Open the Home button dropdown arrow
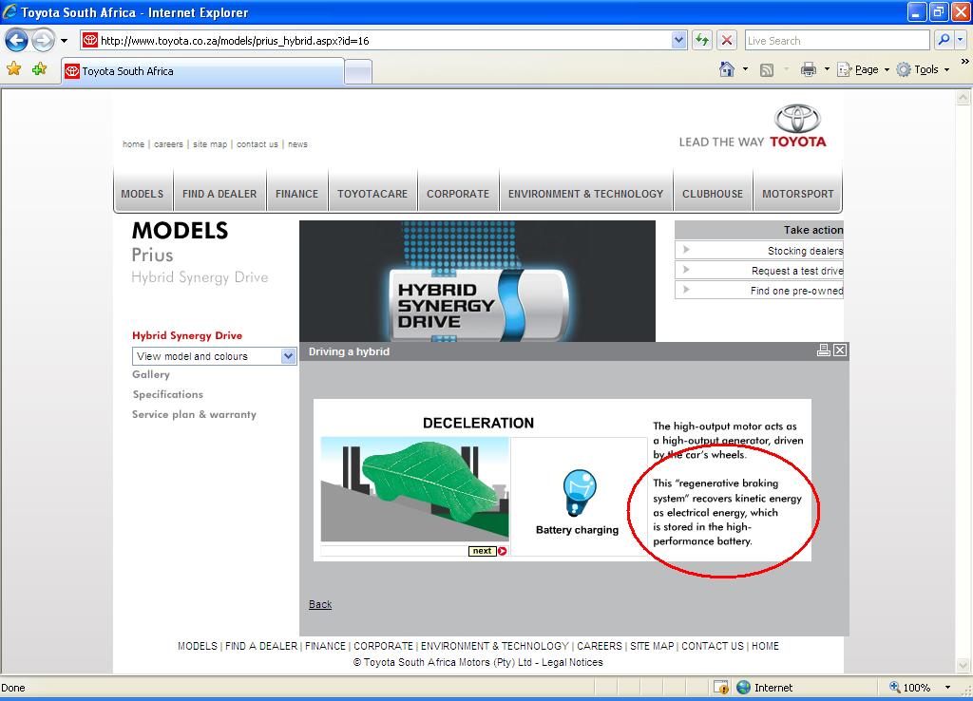This screenshot has width=973, height=701. click(745, 69)
